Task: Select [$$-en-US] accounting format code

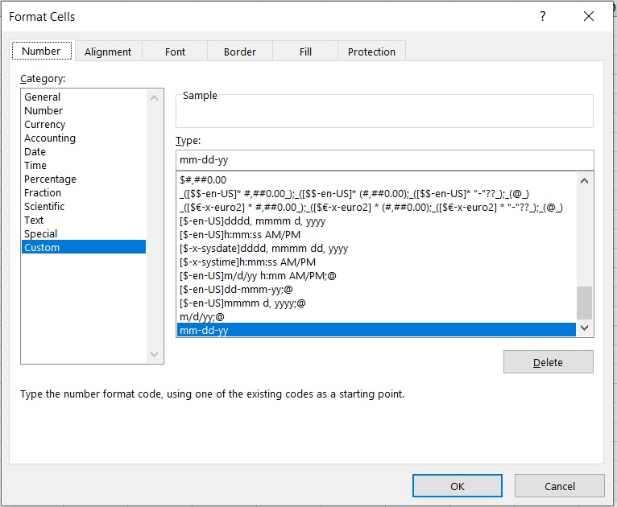Action: [x=376, y=193]
